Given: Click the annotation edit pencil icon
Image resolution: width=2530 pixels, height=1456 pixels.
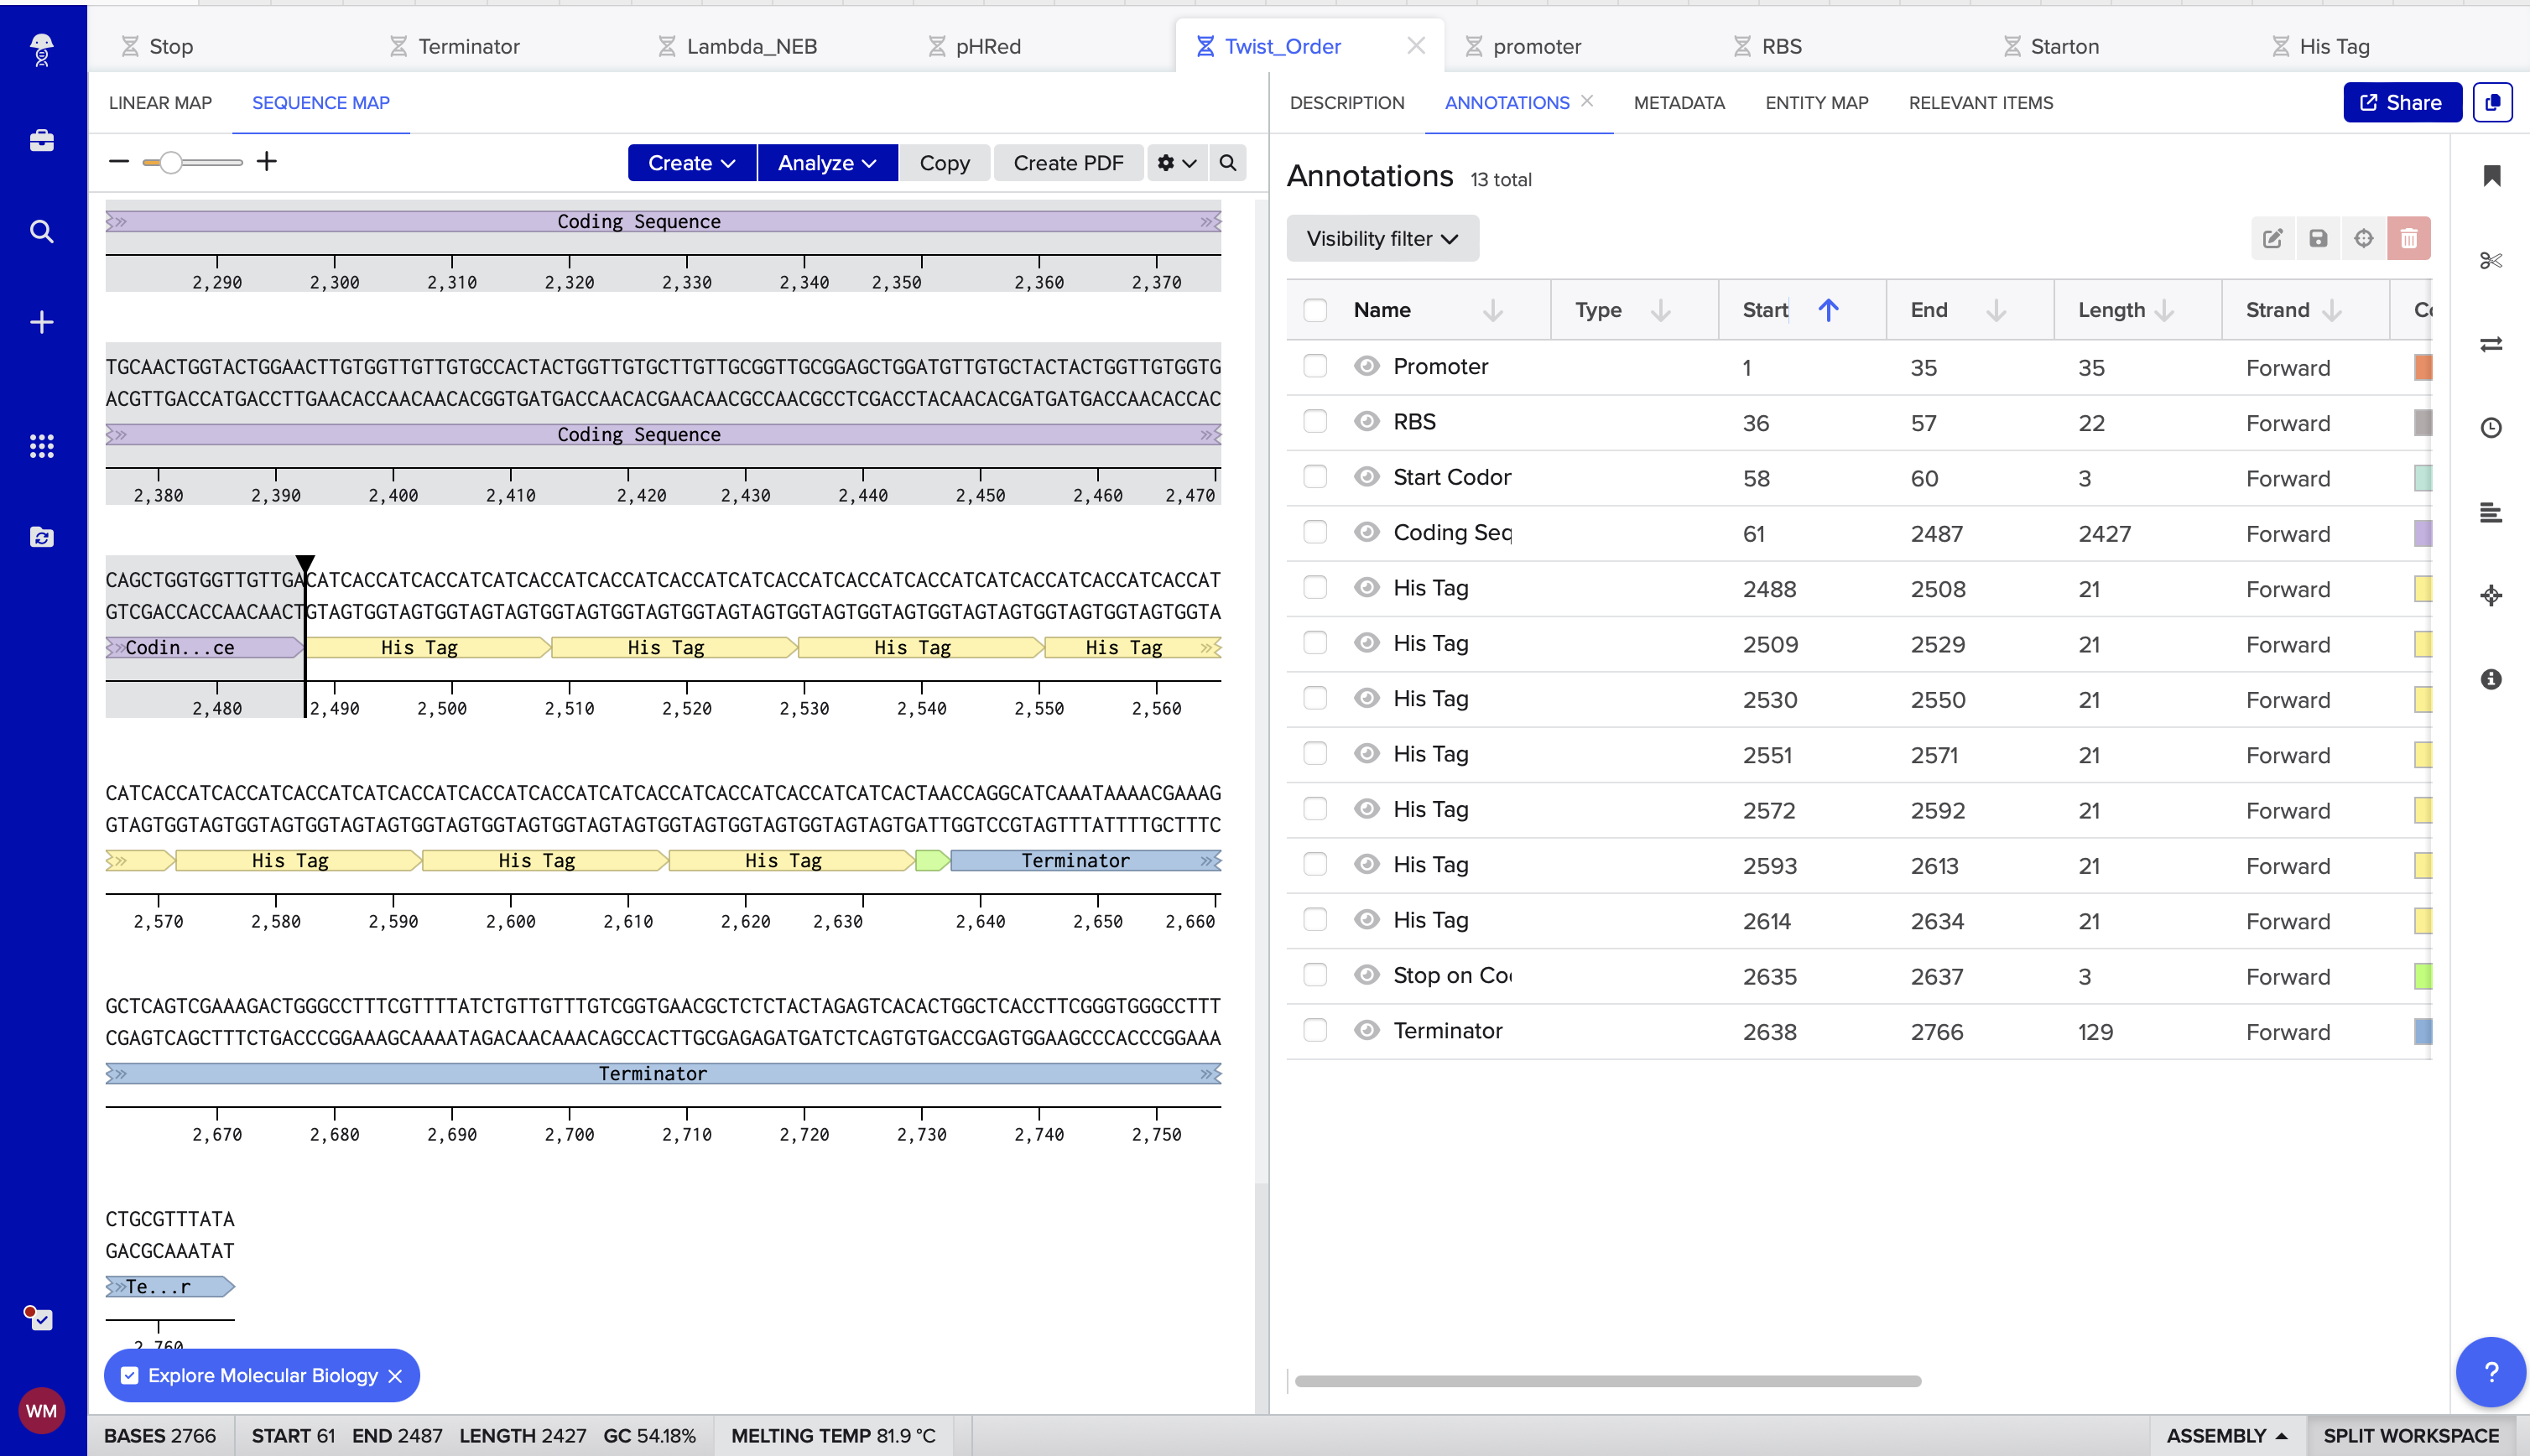Looking at the screenshot, I should point(2272,239).
